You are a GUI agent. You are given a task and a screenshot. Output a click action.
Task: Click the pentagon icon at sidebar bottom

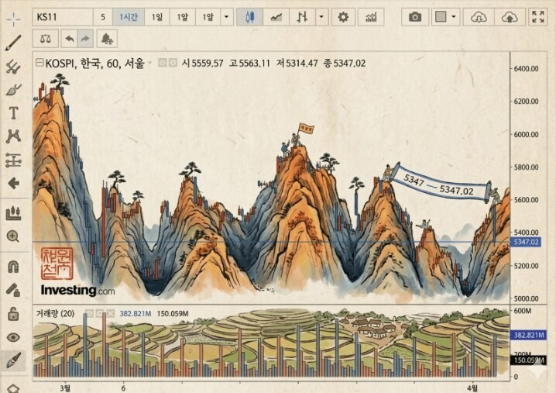click(x=13, y=388)
